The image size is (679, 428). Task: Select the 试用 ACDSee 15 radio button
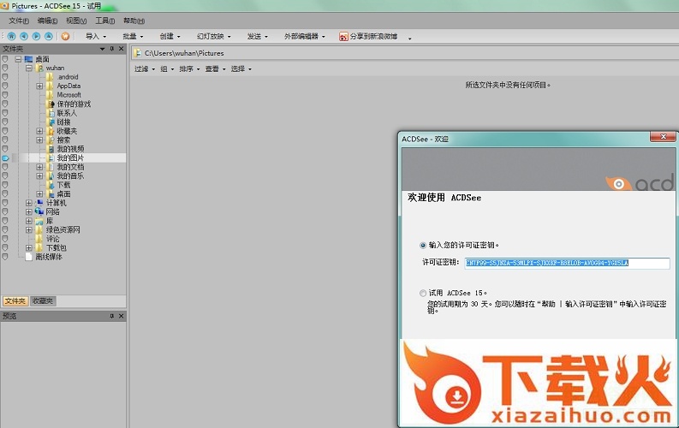tap(423, 293)
